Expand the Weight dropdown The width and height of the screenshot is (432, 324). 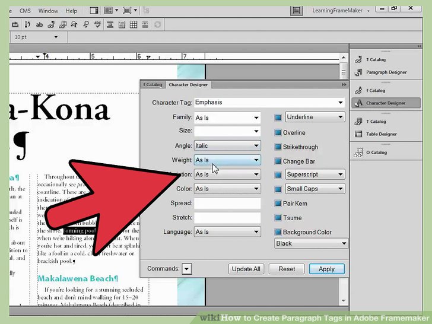click(x=227, y=160)
